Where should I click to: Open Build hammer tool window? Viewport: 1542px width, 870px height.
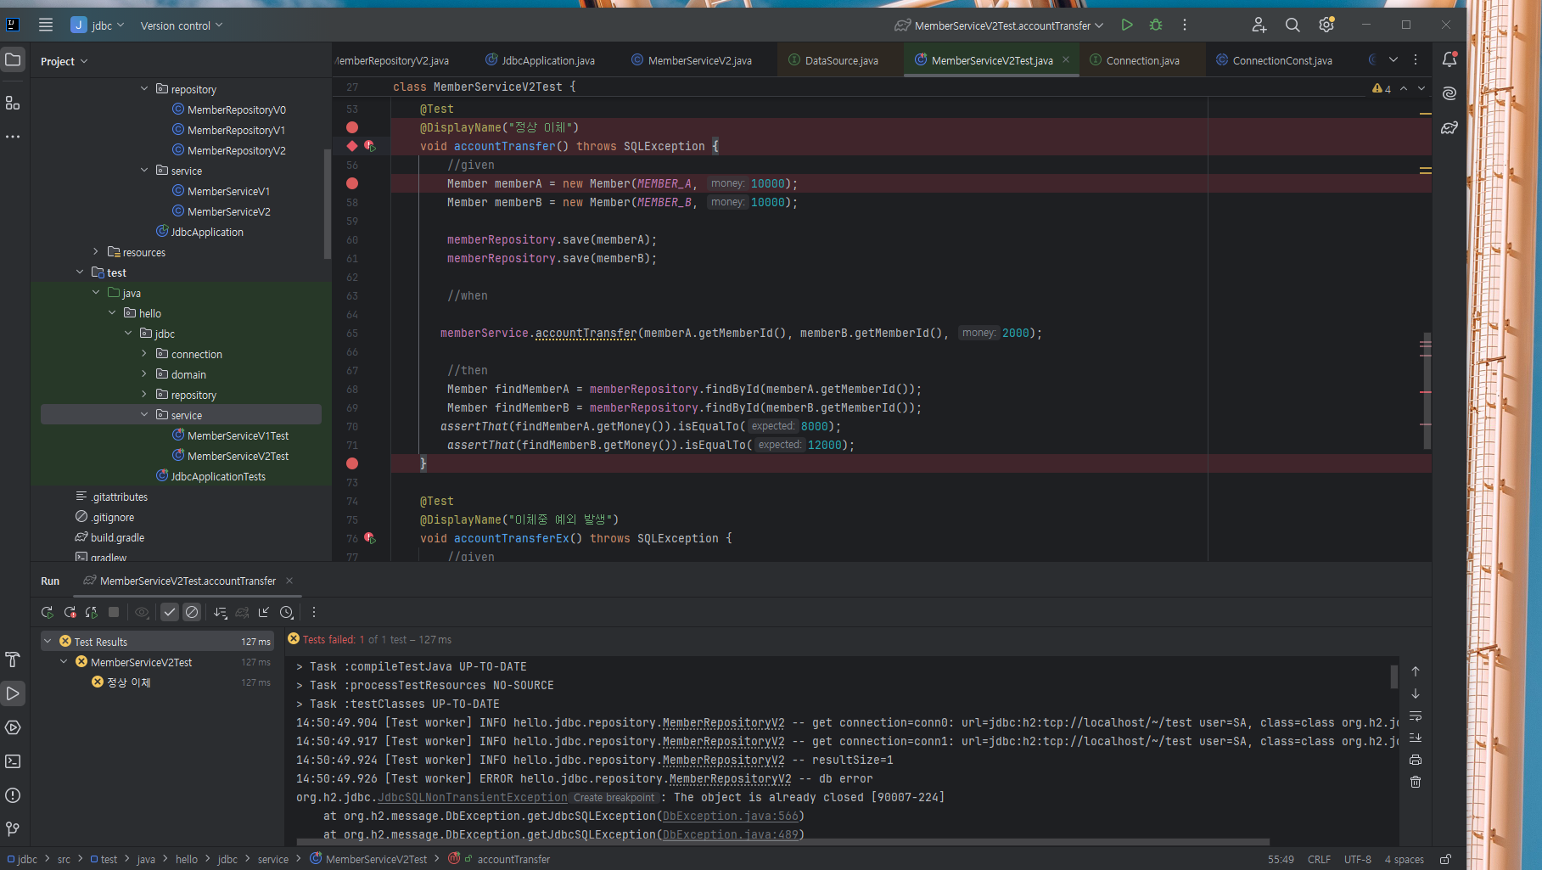(x=13, y=660)
